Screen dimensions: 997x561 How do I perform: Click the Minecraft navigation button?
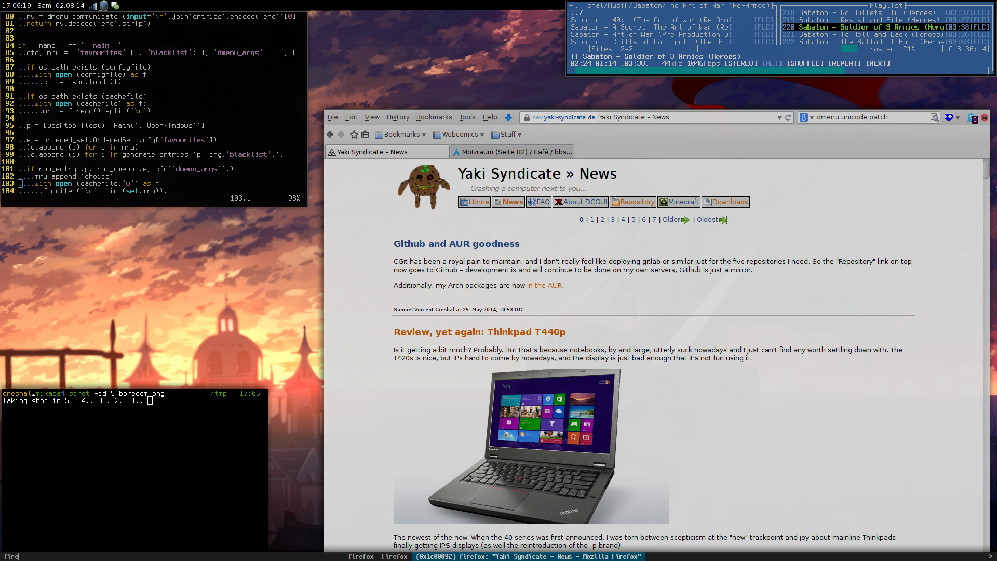679,202
